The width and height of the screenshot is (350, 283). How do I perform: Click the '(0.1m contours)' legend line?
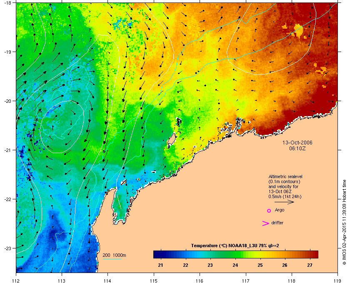coord(284,181)
